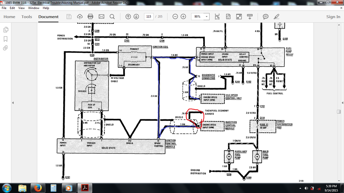The image size is (344, 193).
Task: Open the Window menu
Action: click(34, 8)
